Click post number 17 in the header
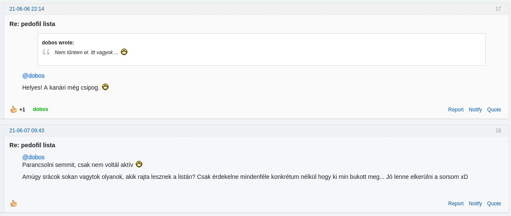 [x=498, y=9]
